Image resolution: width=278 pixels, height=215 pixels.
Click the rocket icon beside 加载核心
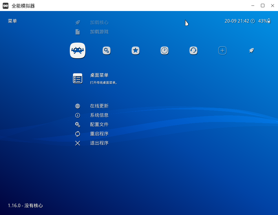click(78, 22)
